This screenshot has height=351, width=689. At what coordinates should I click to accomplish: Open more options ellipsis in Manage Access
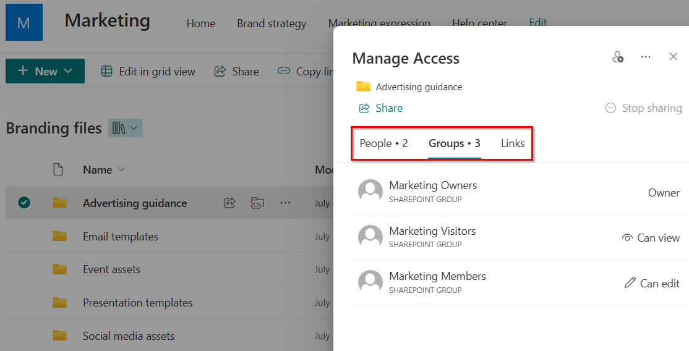(x=646, y=57)
